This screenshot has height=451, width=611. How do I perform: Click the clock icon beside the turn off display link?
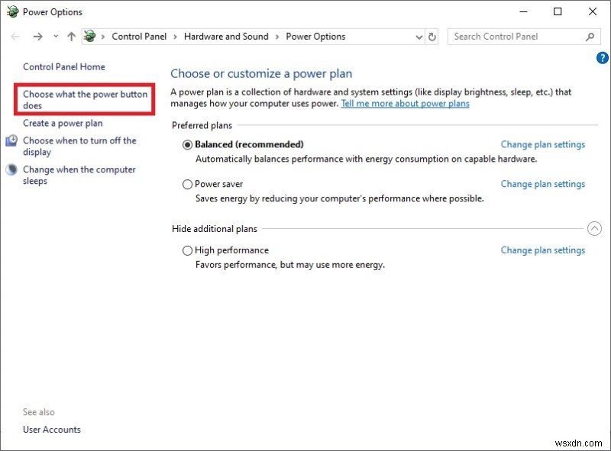(x=11, y=140)
